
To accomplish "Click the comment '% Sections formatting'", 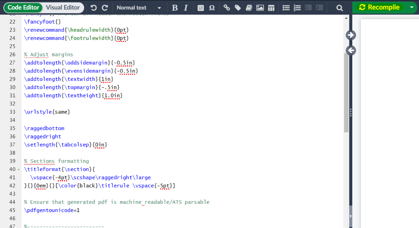I will point(56,161).
